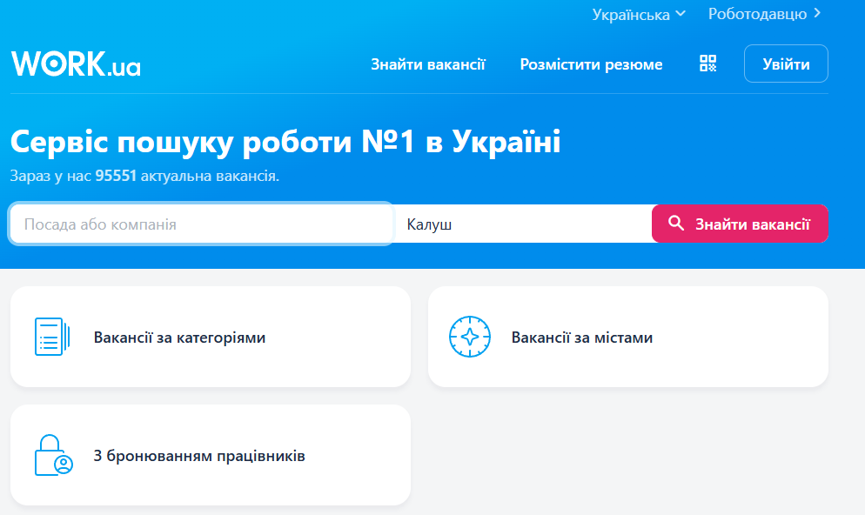Open Розмістити резюме navigation item
This screenshot has height=515, width=865.
tap(591, 64)
